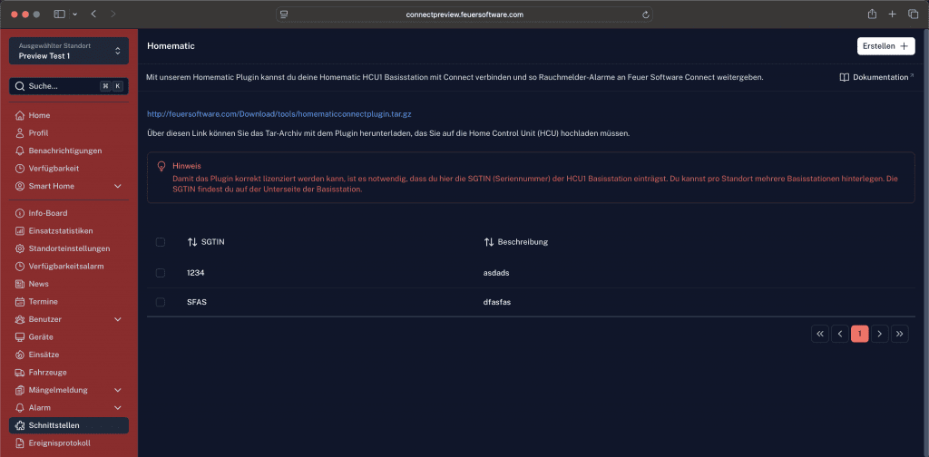Click the Home icon in sidebar
This screenshot has height=457, width=929.
20,115
